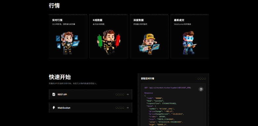
Task: Select the 实时行情 card title
Action: [57, 20]
